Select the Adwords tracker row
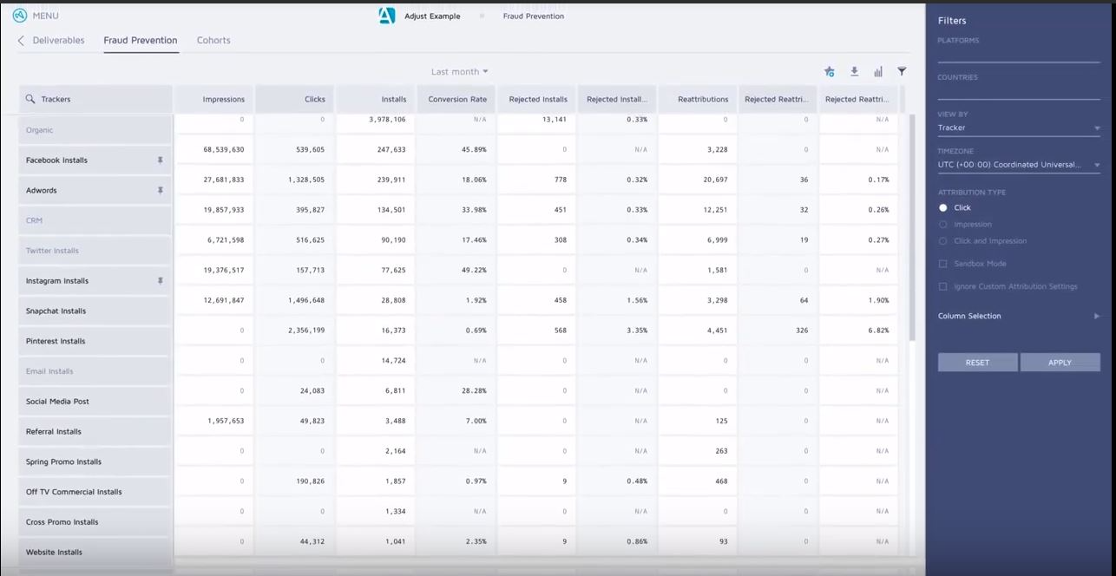 [95, 191]
